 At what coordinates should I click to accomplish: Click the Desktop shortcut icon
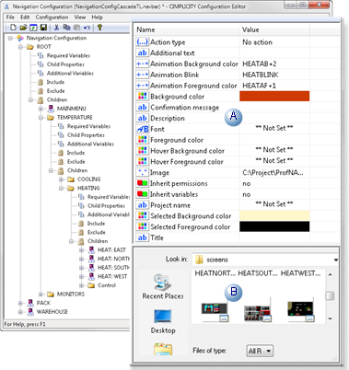coord(163,317)
